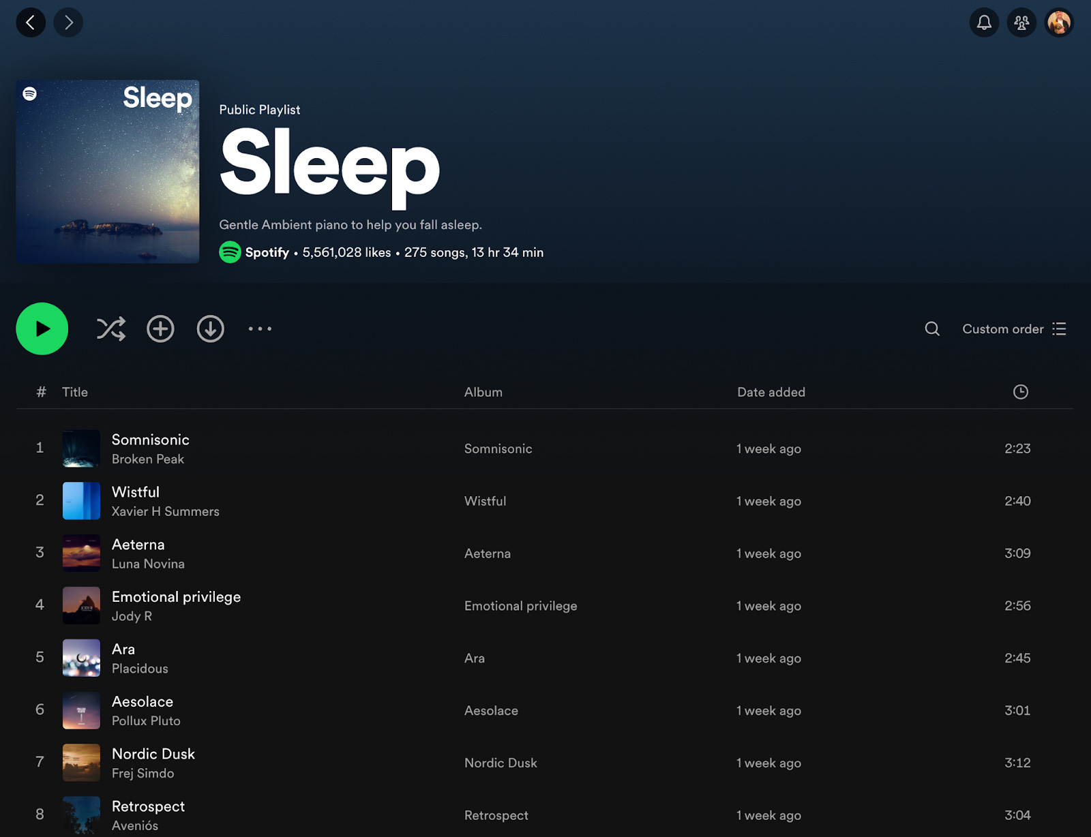Open the Ara album link
Screen dimensions: 1091x837
click(475, 658)
